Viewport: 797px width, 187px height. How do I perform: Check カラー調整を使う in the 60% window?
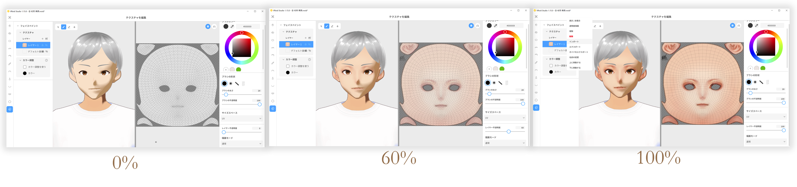(x=288, y=66)
